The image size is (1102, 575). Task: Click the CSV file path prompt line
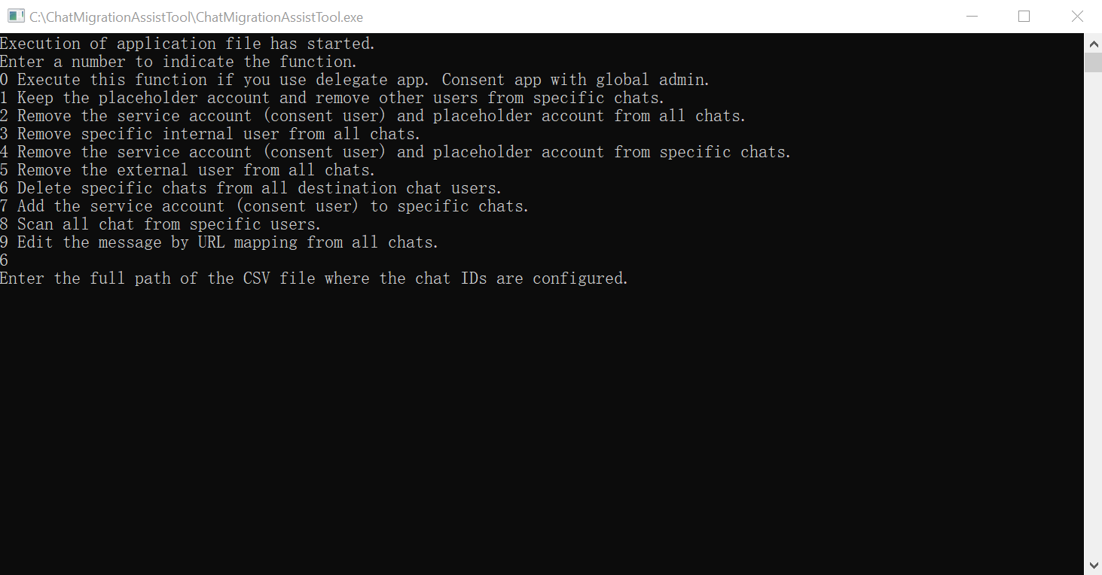pos(314,278)
